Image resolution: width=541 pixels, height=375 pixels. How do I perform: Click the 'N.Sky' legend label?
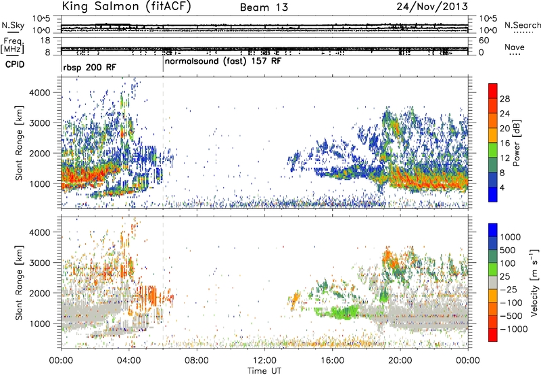[x=13, y=25]
